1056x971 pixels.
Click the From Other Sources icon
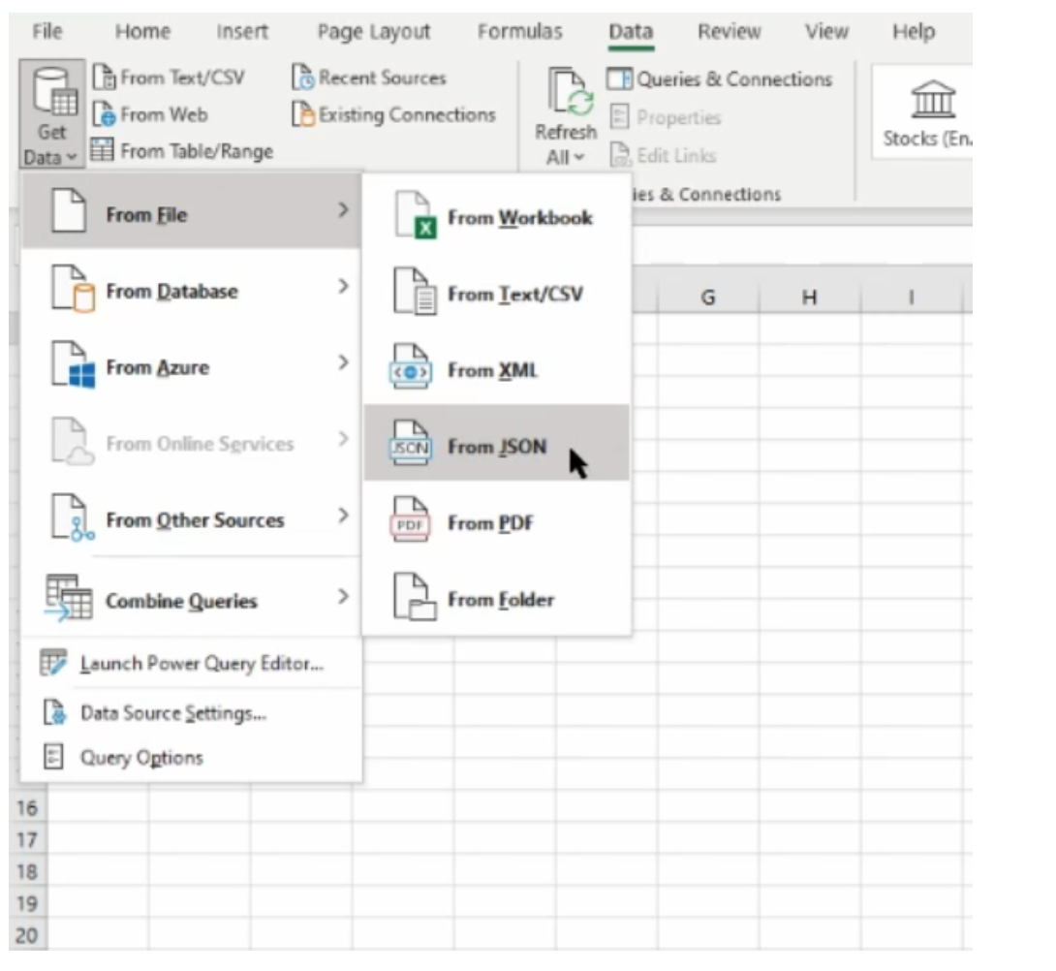73,517
